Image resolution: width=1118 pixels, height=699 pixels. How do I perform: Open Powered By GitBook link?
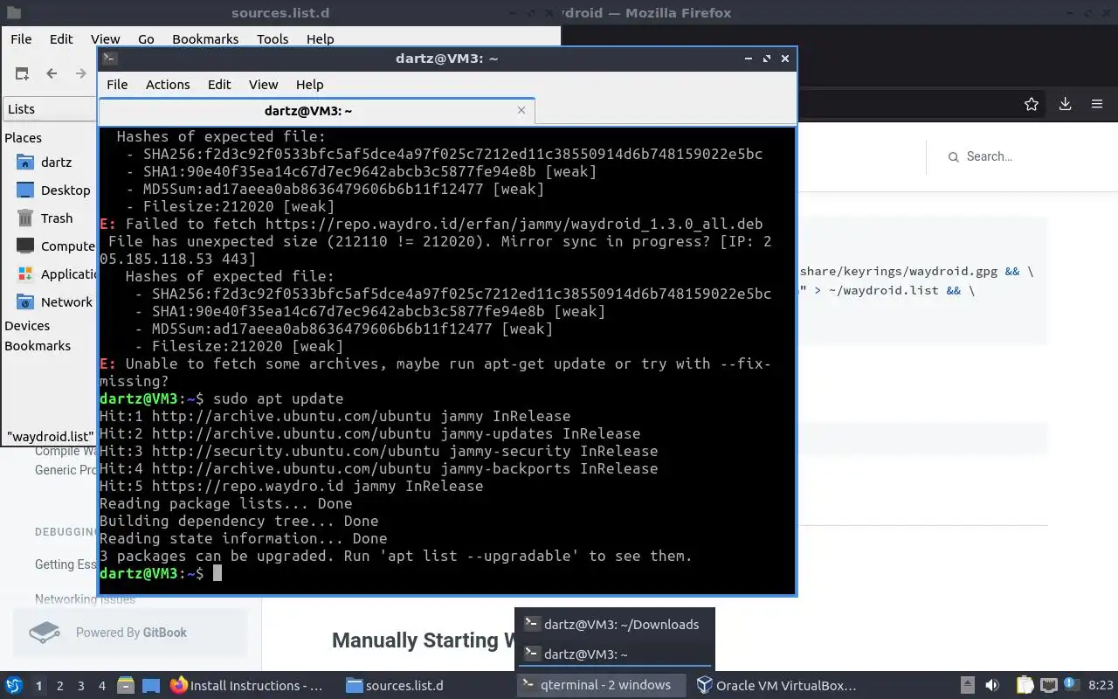click(x=130, y=633)
